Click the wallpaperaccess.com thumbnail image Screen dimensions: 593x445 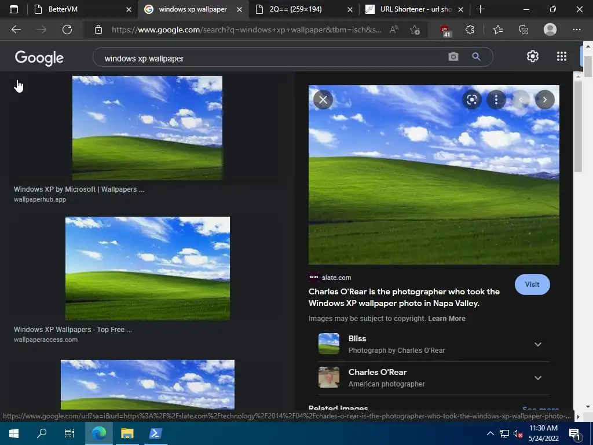click(148, 268)
